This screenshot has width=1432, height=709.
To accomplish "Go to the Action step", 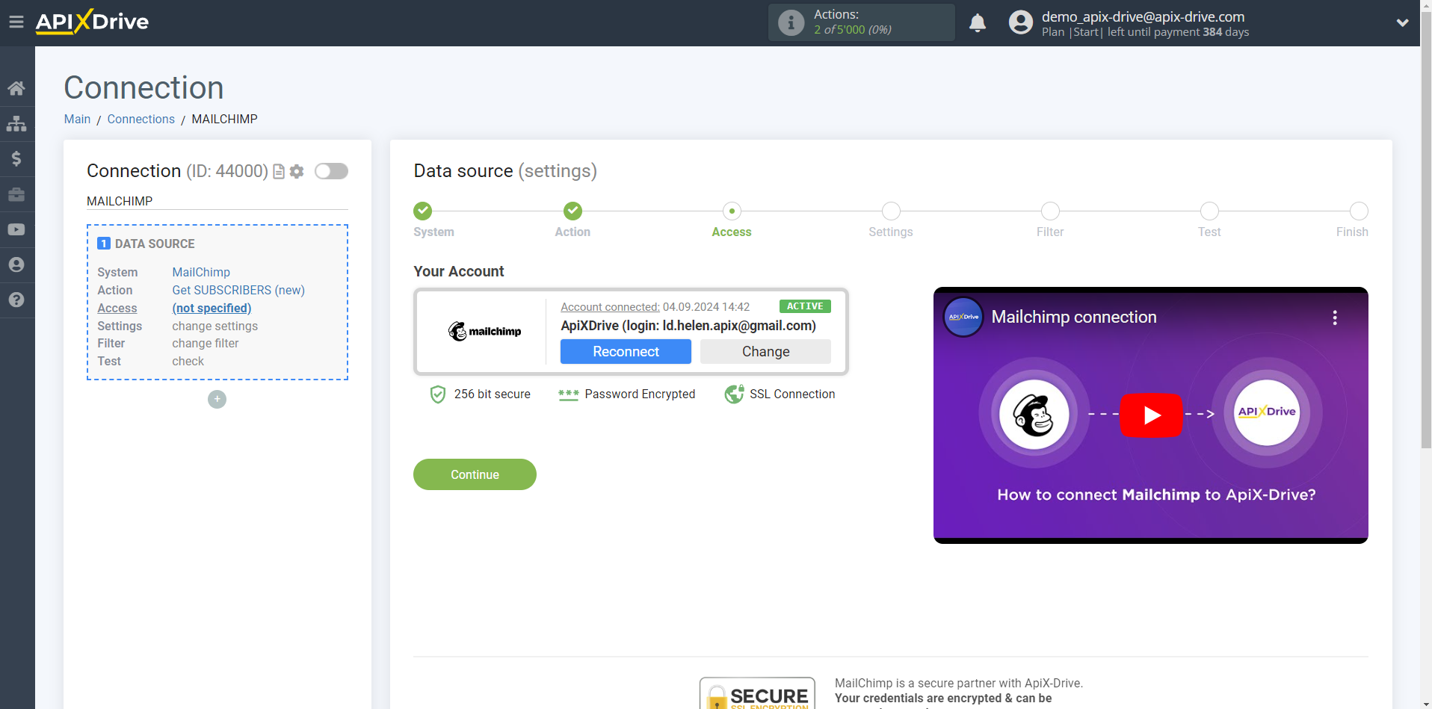I will [573, 211].
